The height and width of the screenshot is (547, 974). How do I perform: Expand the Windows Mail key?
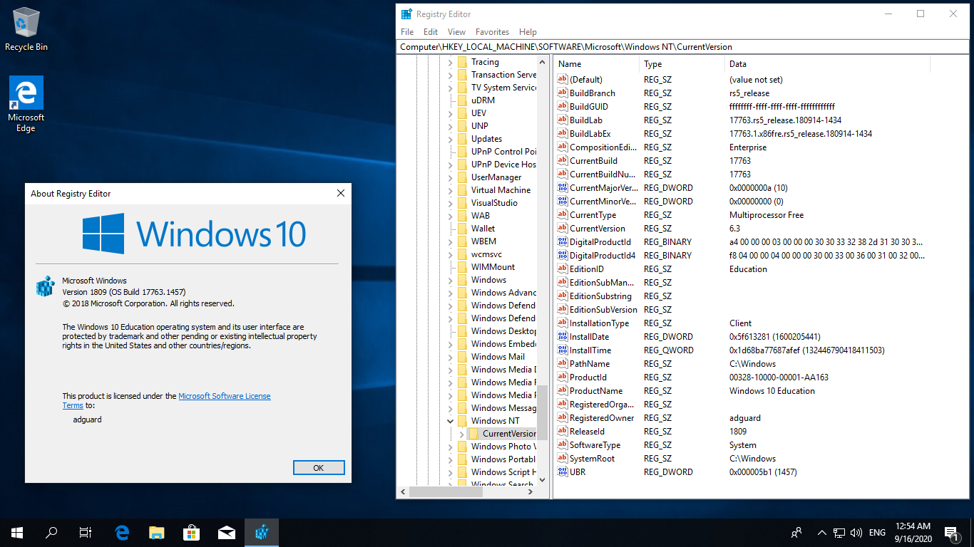(x=450, y=357)
